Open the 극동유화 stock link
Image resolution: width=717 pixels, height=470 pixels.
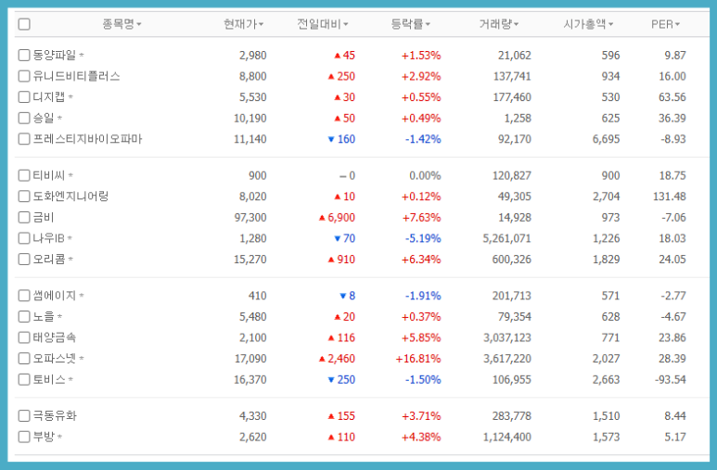tap(55, 415)
